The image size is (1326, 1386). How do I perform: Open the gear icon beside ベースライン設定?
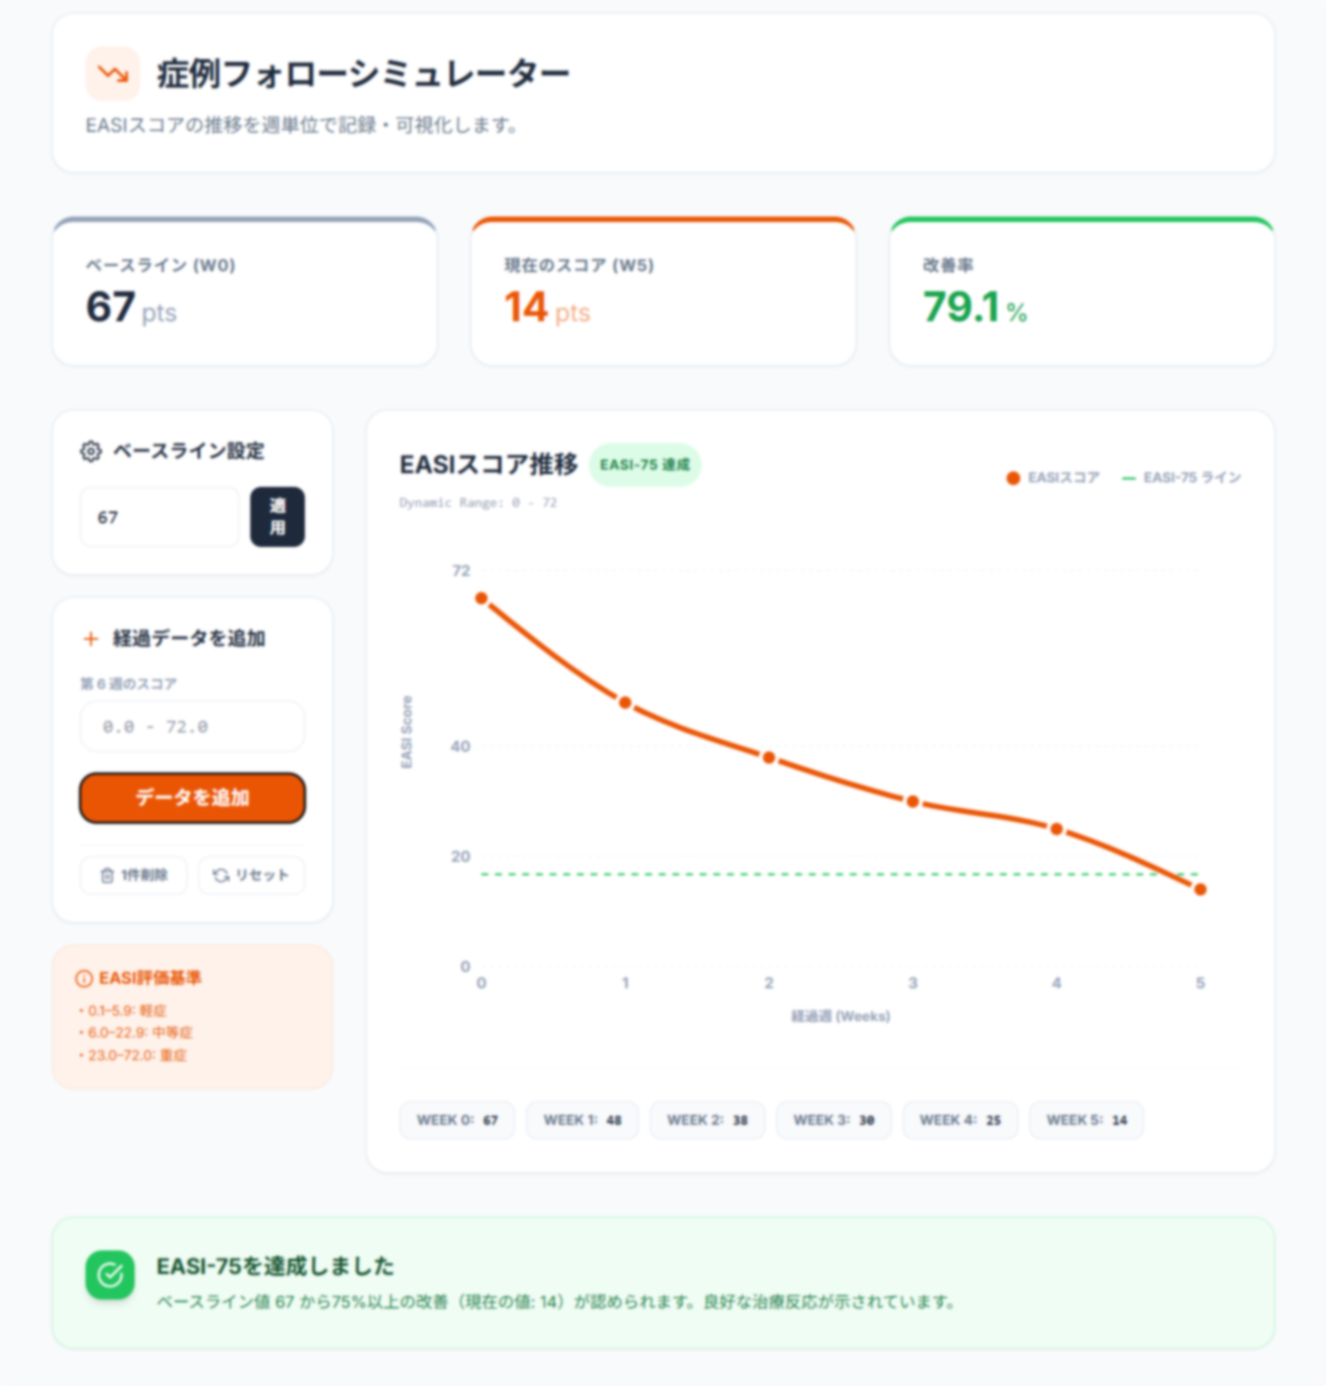pyautogui.click(x=89, y=450)
